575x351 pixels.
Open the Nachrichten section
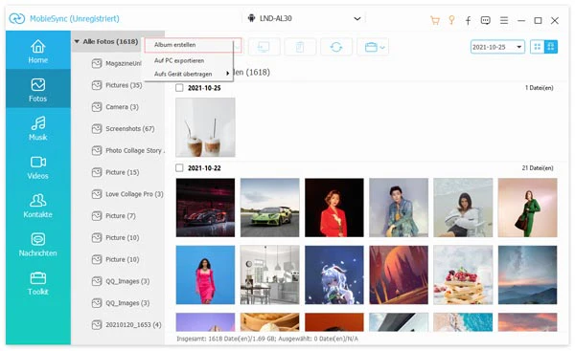(38, 245)
